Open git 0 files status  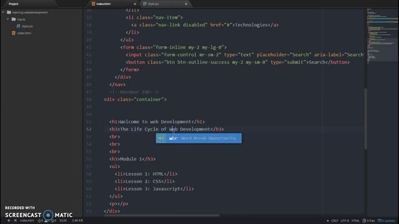tap(368, 221)
